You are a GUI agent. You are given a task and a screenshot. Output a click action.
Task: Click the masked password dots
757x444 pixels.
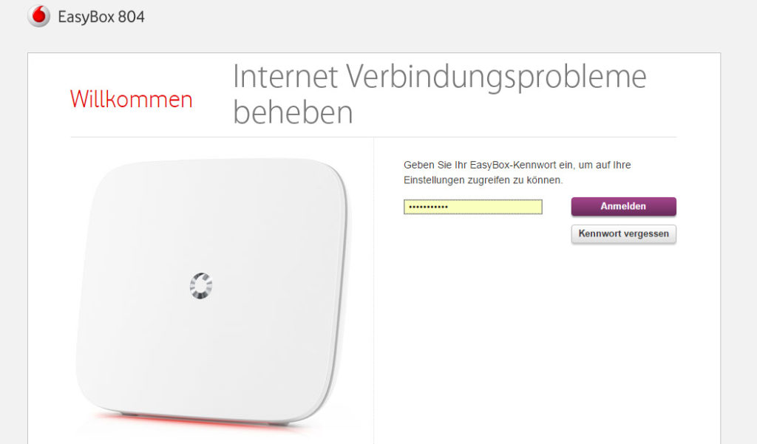428,207
